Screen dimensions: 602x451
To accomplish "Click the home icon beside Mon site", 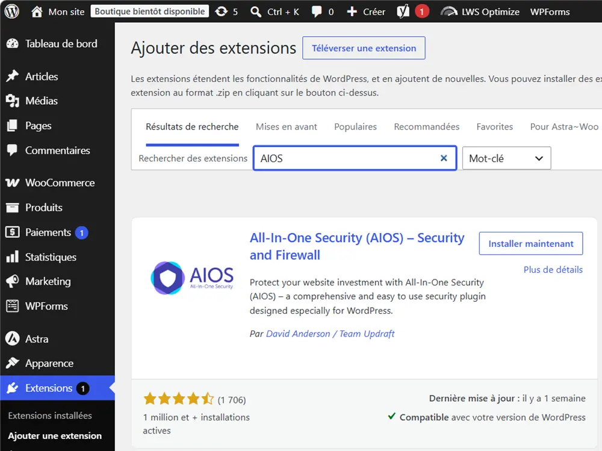I will coord(37,11).
